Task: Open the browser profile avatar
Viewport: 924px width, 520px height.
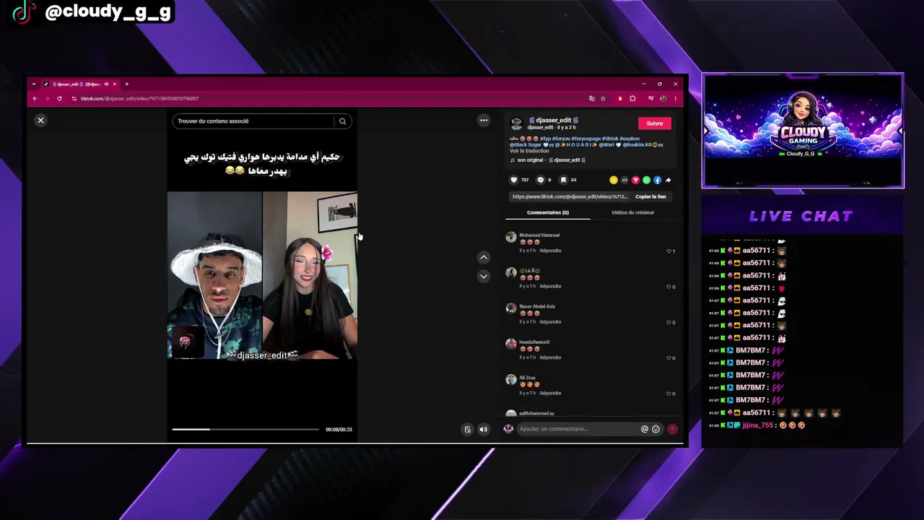Action: point(663,98)
